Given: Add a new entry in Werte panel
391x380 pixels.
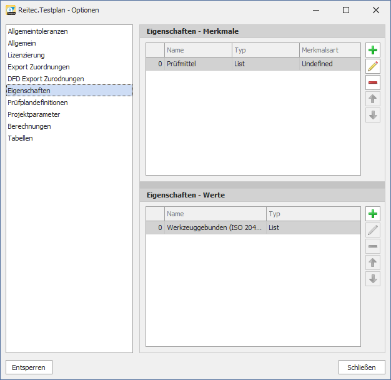Looking at the screenshot, I should [373, 214].
